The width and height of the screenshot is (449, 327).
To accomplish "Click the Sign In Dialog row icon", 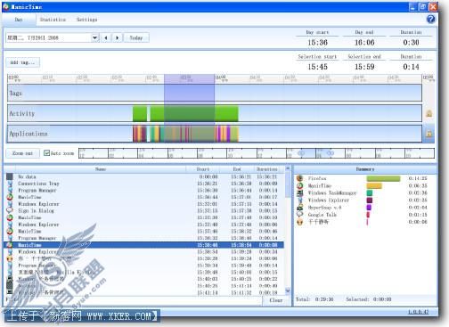I will (10, 210).
